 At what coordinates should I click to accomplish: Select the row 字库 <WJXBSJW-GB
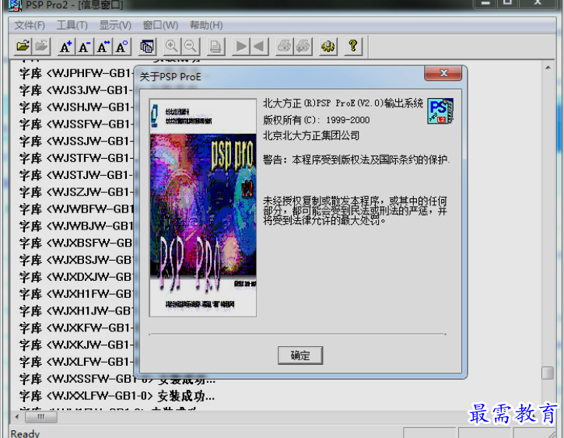[x=76, y=260]
